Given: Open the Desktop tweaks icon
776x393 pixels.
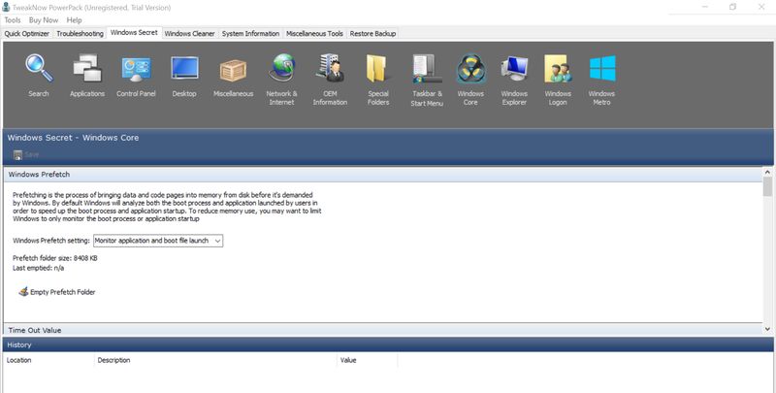Looking at the screenshot, I should (184, 68).
